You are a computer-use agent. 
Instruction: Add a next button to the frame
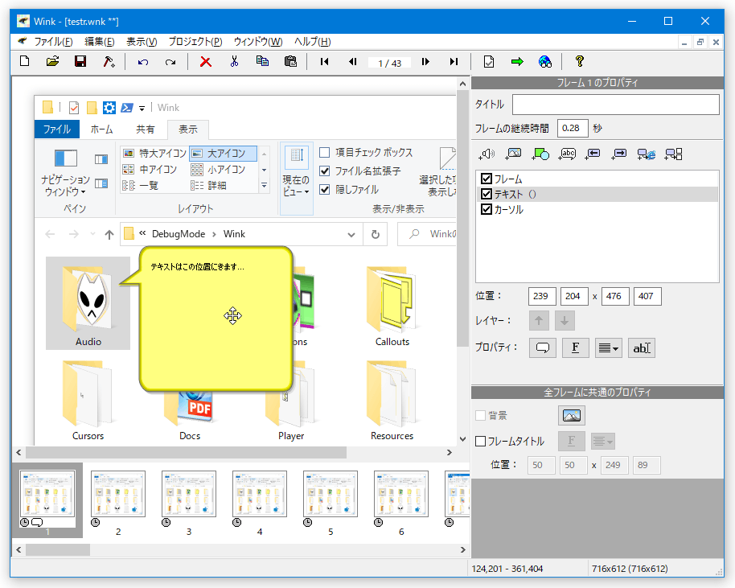[x=619, y=154]
